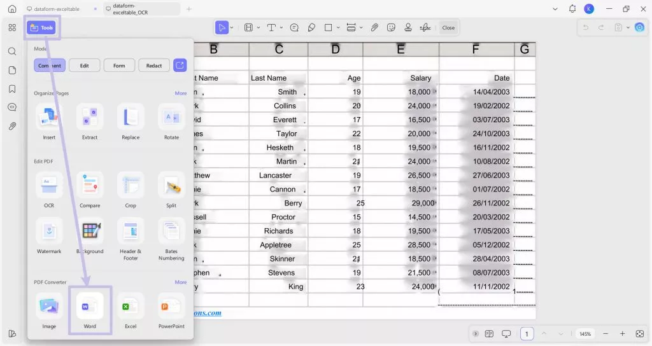This screenshot has width=652, height=346.
Task: Select the text highlight tool
Action: click(x=249, y=28)
